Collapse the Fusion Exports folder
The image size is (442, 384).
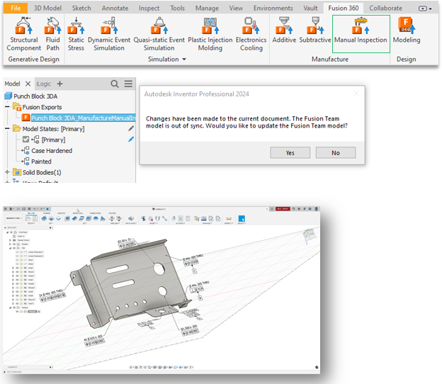click(x=7, y=107)
